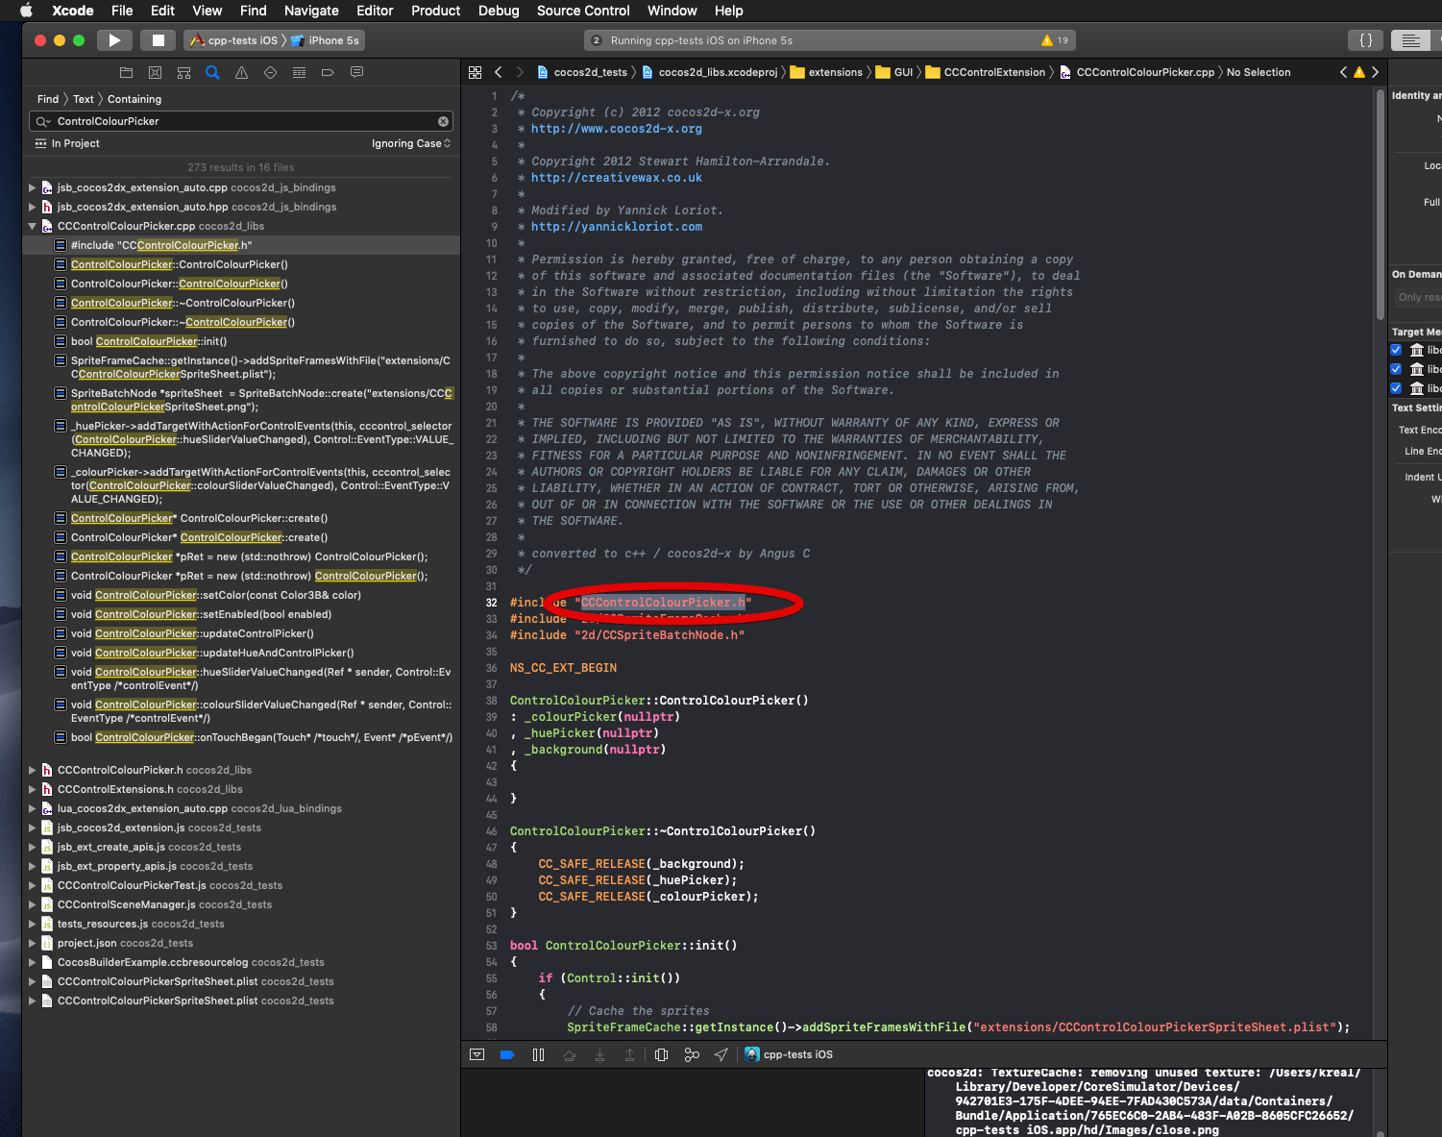Click the Pause program execution button
Viewport: 1442px width, 1137px height.
click(x=538, y=1054)
